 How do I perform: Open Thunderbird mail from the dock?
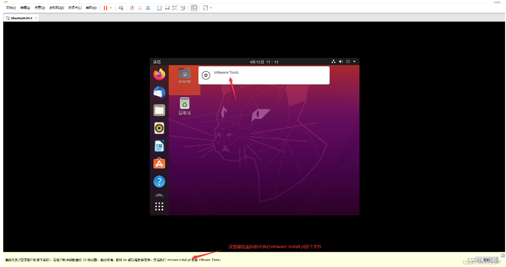click(x=159, y=92)
